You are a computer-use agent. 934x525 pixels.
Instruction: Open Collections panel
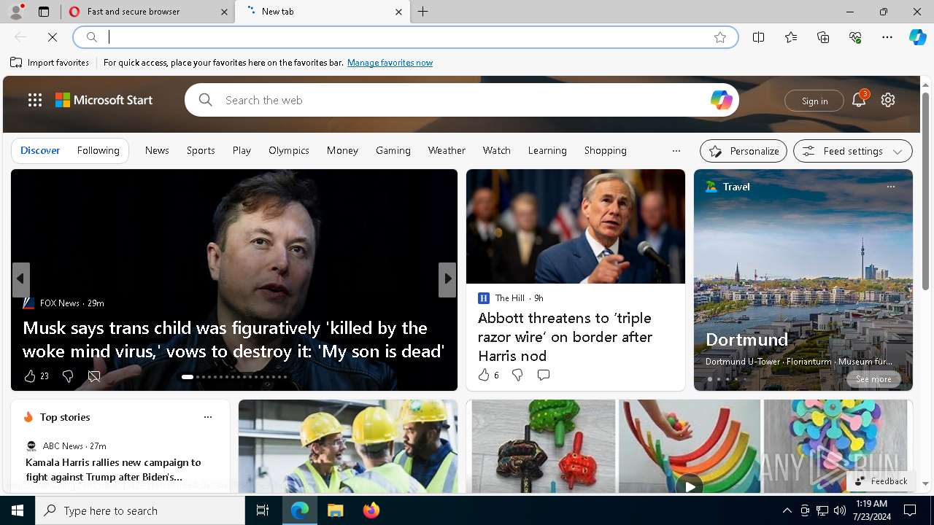click(x=823, y=37)
